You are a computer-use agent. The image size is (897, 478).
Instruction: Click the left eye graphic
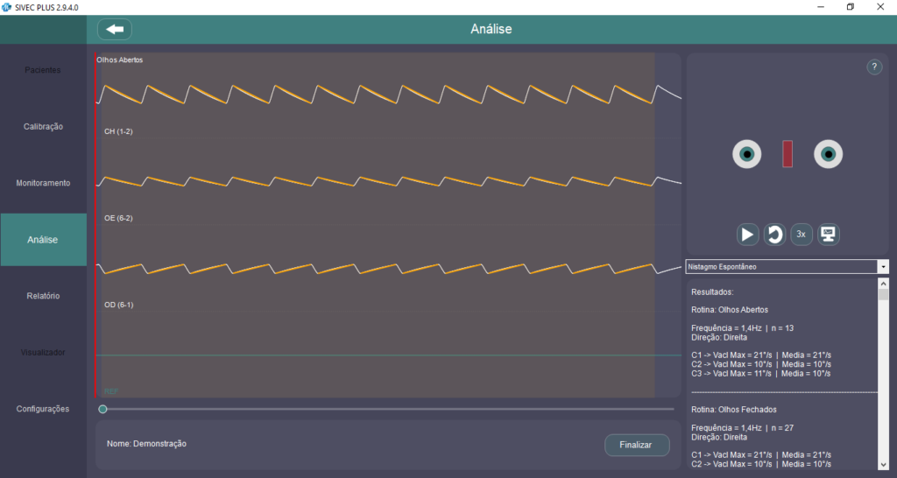coord(747,155)
